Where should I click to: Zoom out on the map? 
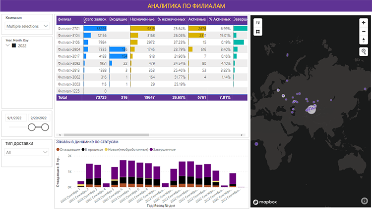(364, 31)
